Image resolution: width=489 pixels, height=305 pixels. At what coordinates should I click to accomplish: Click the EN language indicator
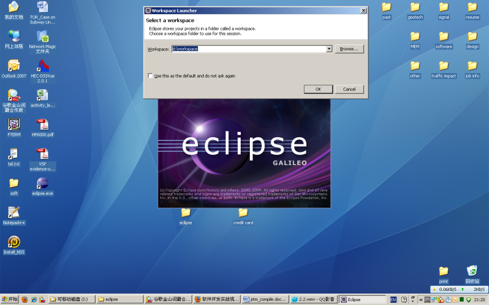(x=393, y=300)
